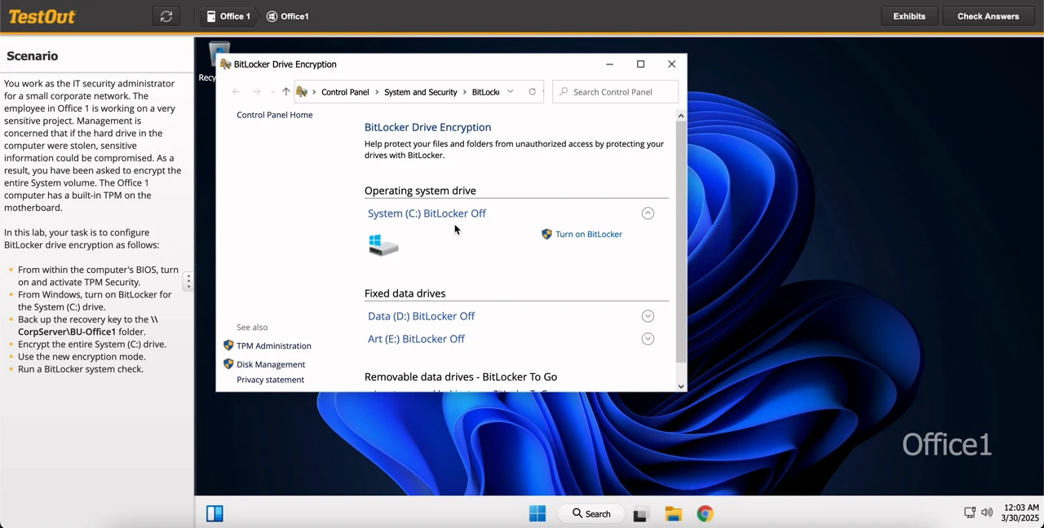Expand the Data (D:) drive section
The height and width of the screenshot is (528, 1044).
click(648, 316)
